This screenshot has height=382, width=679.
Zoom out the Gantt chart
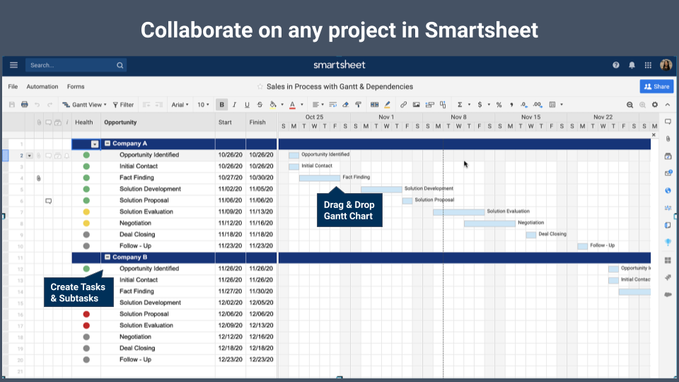pyautogui.click(x=629, y=105)
